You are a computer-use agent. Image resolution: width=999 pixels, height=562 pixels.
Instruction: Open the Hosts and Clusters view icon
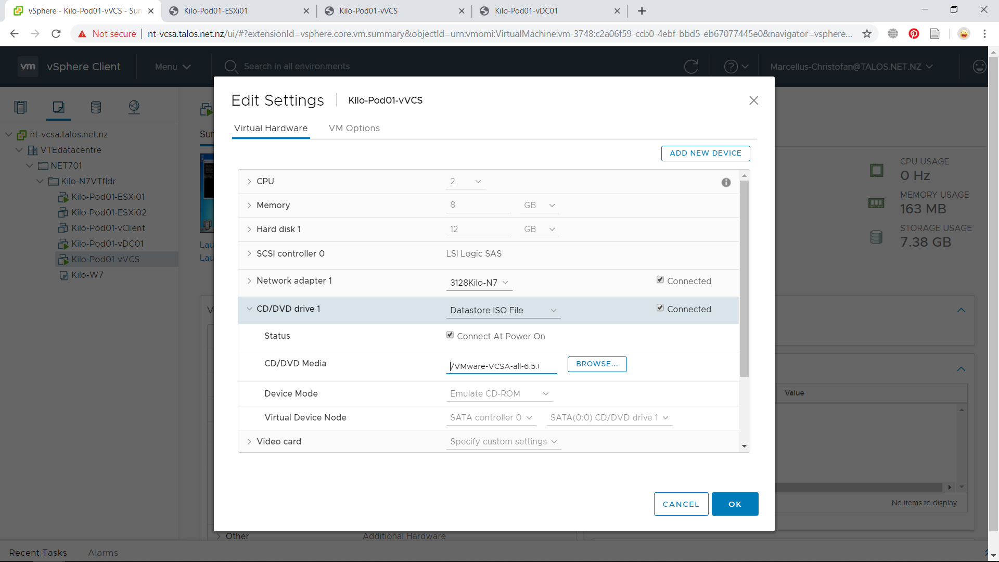tap(20, 107)
